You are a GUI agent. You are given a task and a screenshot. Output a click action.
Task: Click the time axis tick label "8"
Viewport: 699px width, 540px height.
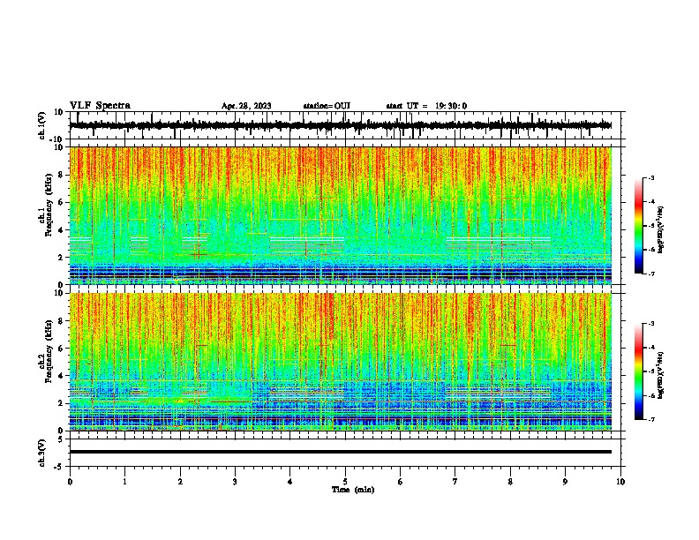point(510,482)
